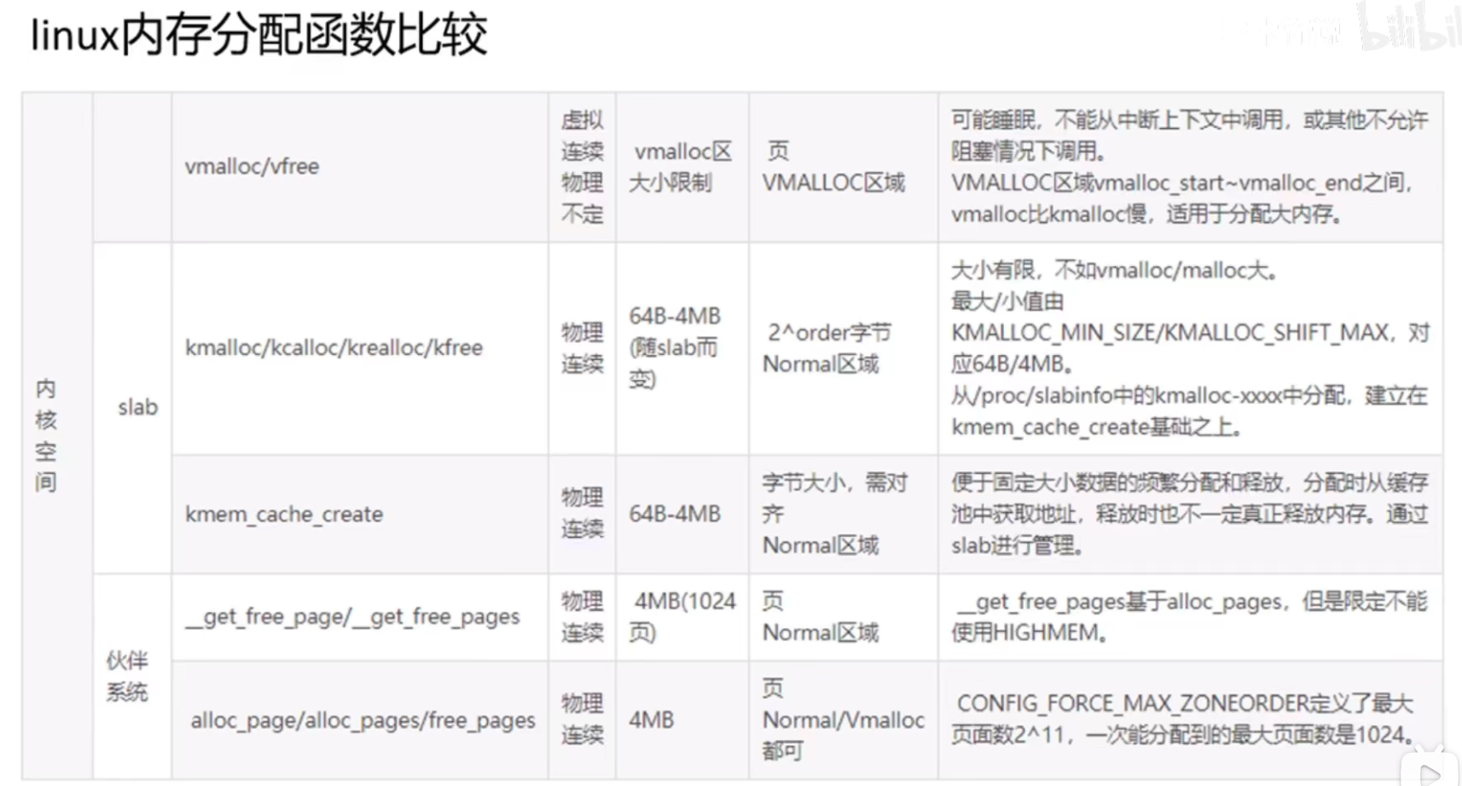Image resolution: width=1462 pixels, height=786 pixels.
Task: Click the '页 VMALLOC区域' cell
Action: click(833, 167)
